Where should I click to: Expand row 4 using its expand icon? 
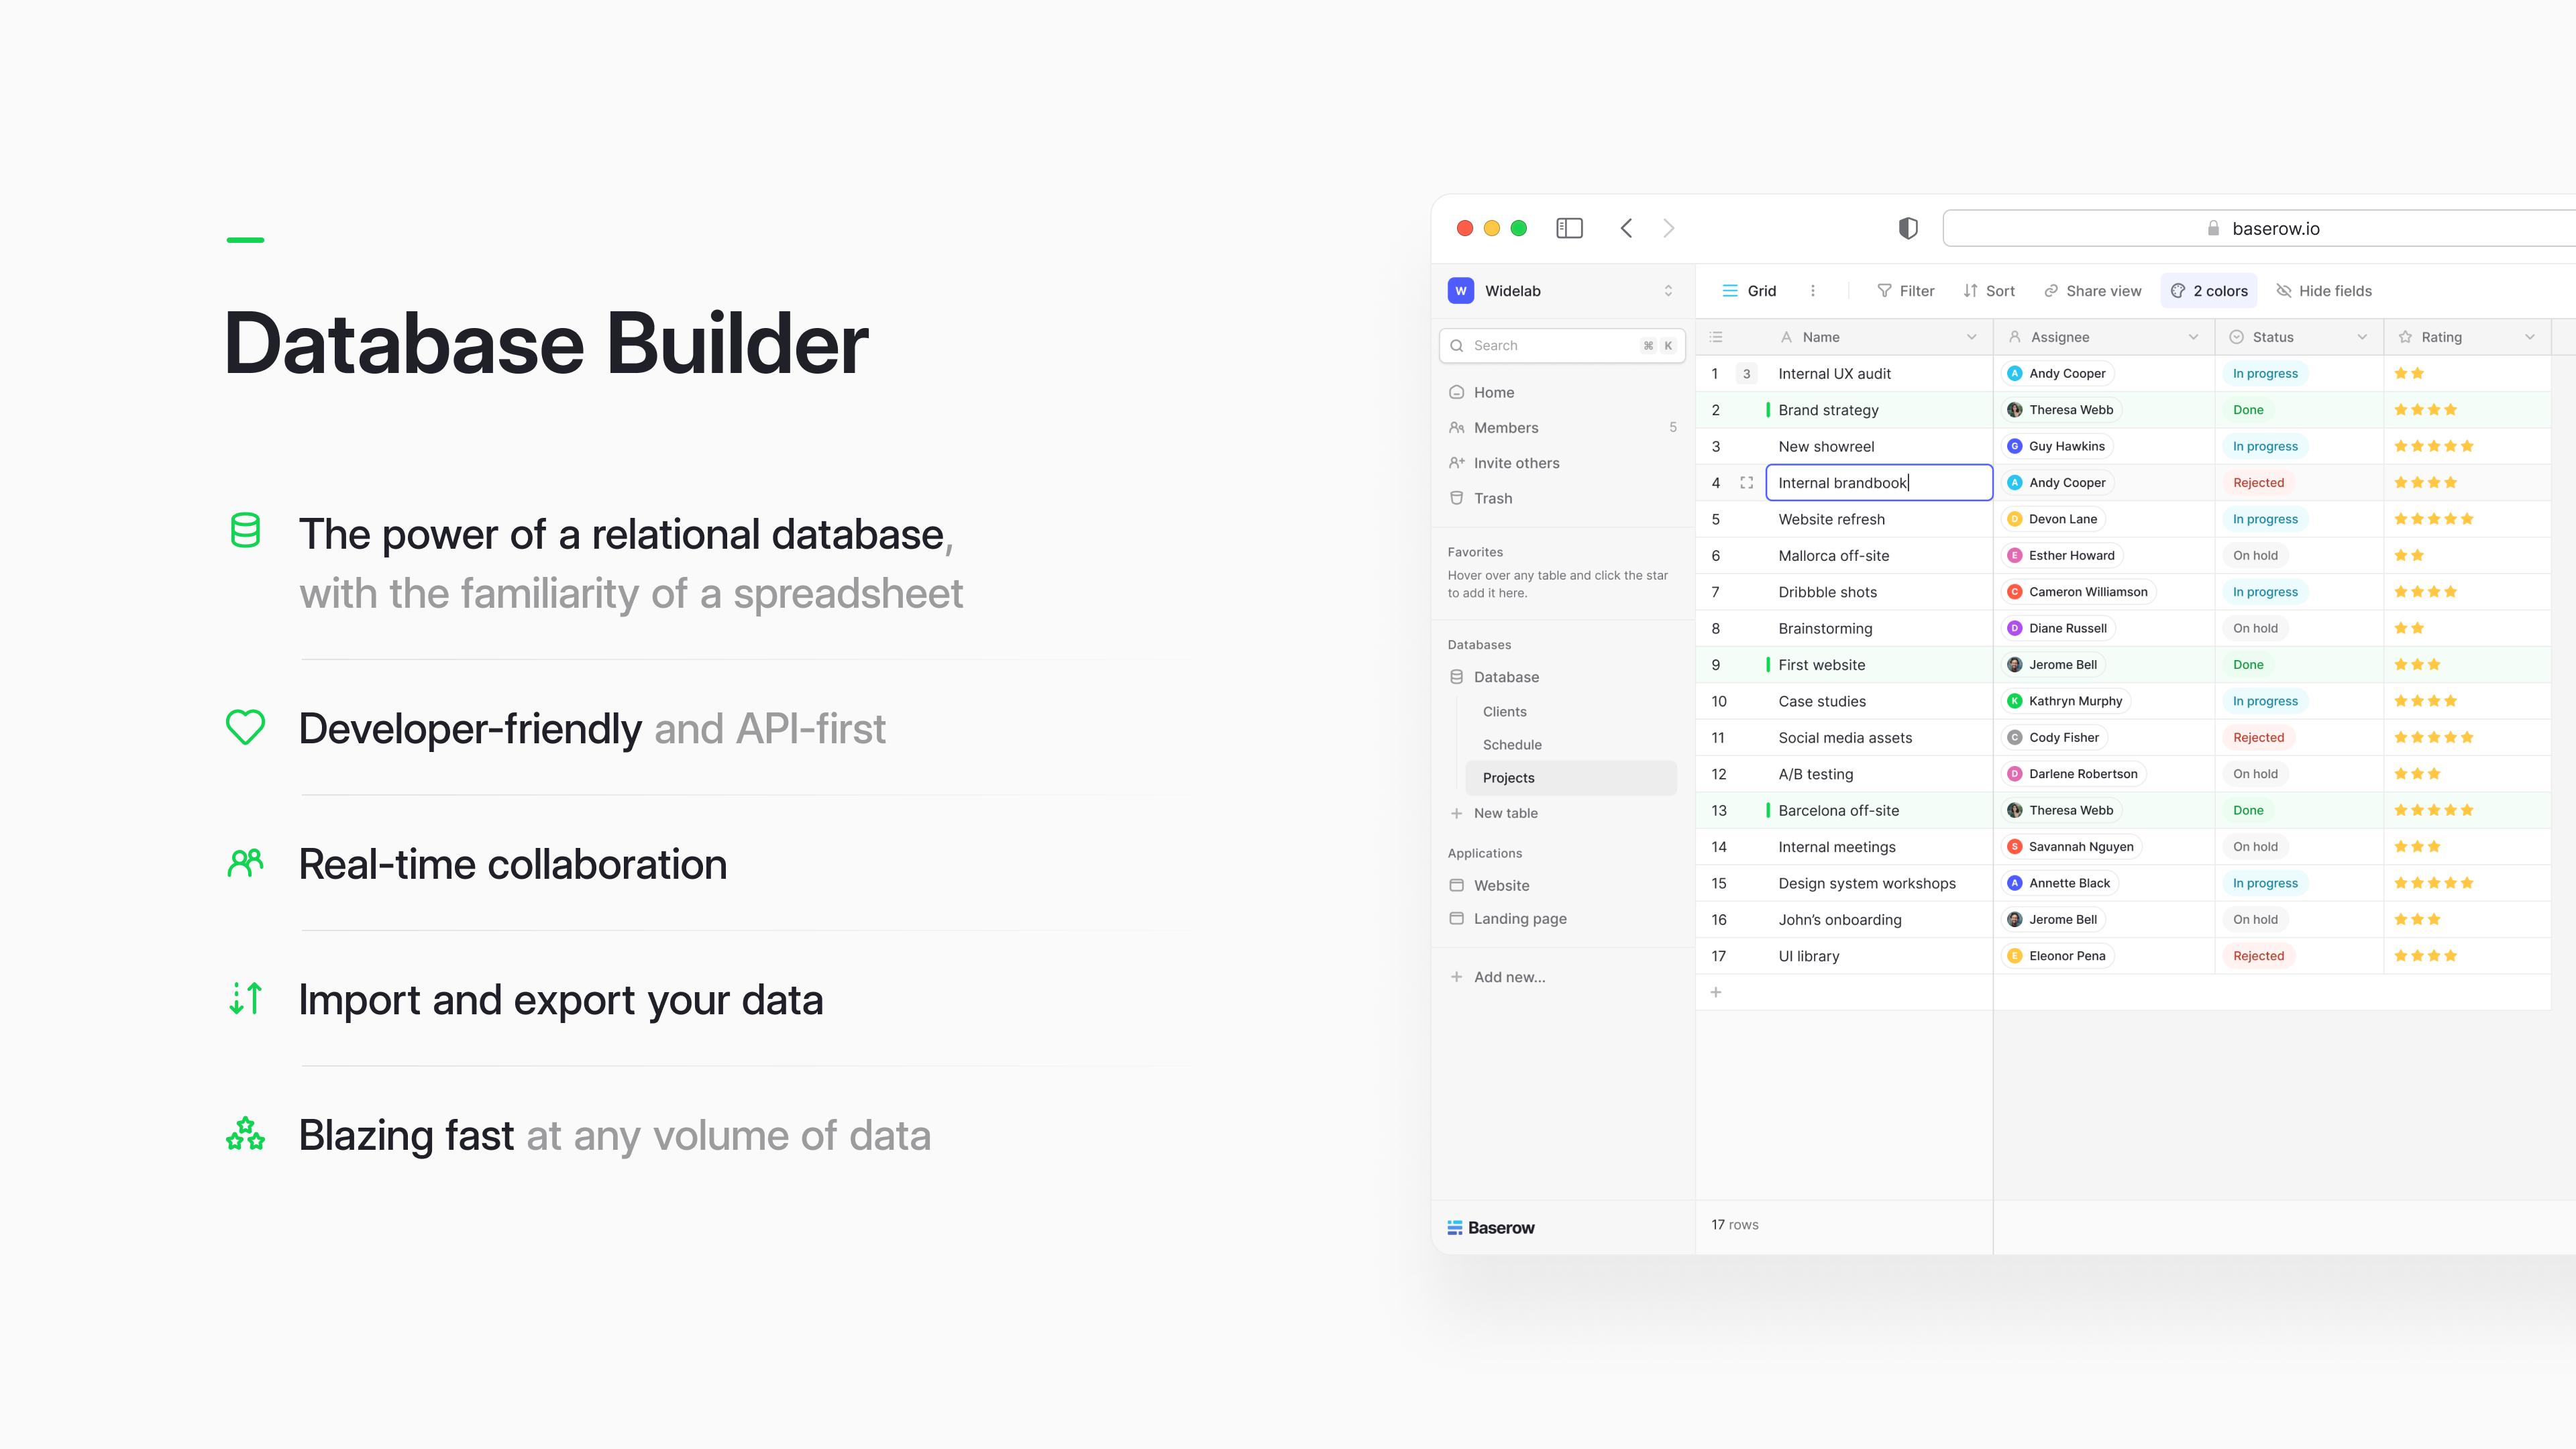1748,482
